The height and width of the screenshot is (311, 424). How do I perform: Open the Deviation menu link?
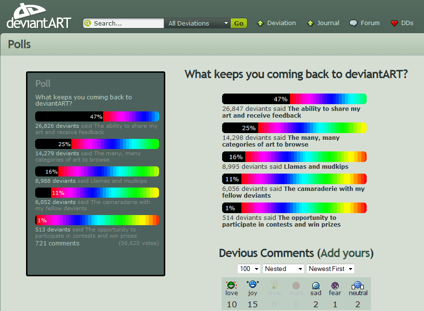(x=281, y=23)
